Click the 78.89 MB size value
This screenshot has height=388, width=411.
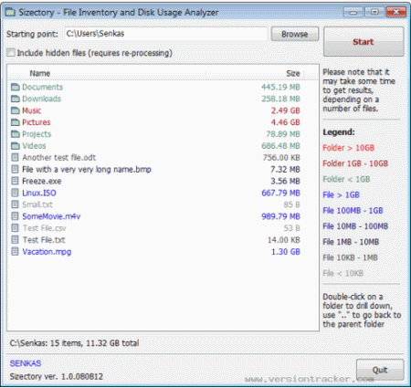click(283, 134)
